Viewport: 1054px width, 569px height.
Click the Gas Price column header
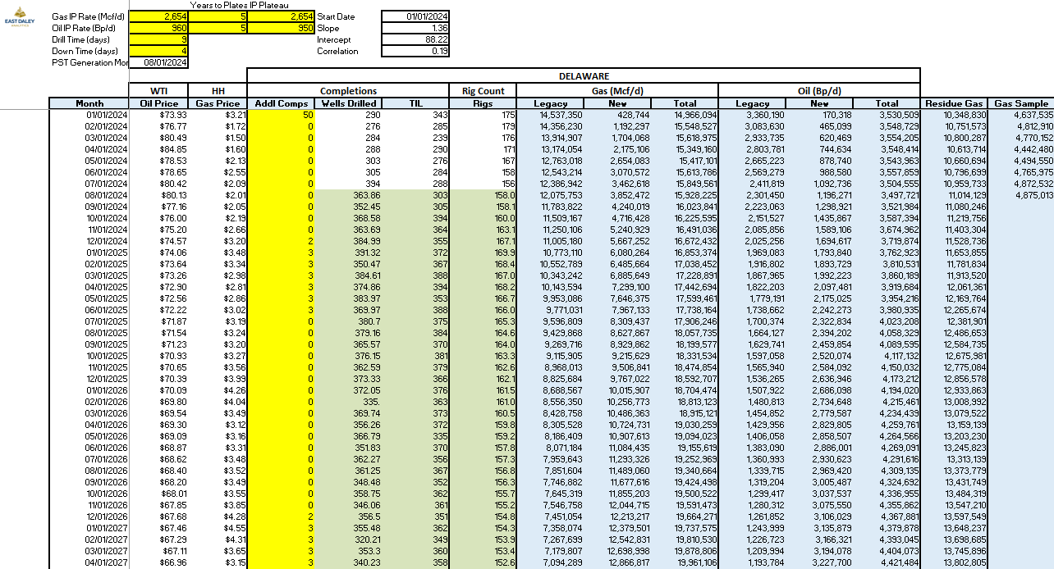(218, 103)
